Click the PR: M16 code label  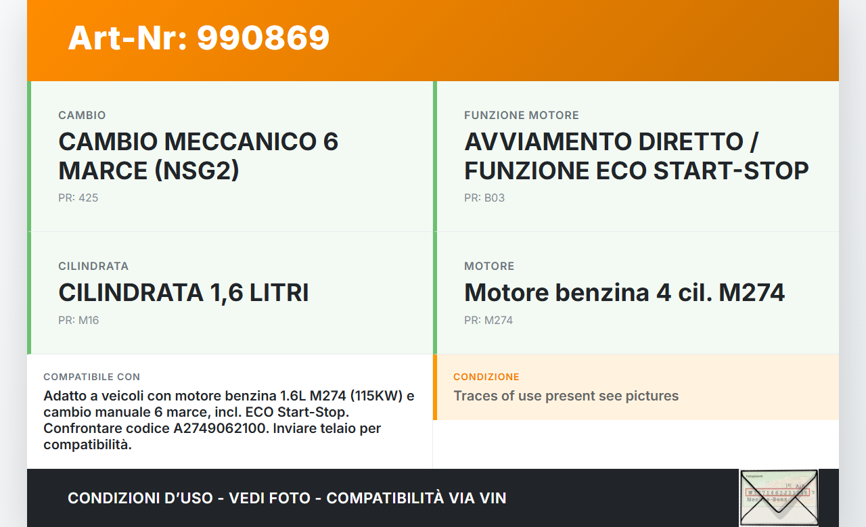tap(78, 321)
